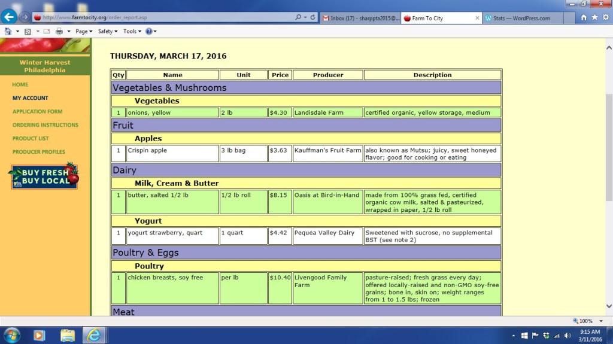Click the Refresh icon in address bar
Image resolution: width=613 pixels, height=344 pixels.
tap(312, 18)
